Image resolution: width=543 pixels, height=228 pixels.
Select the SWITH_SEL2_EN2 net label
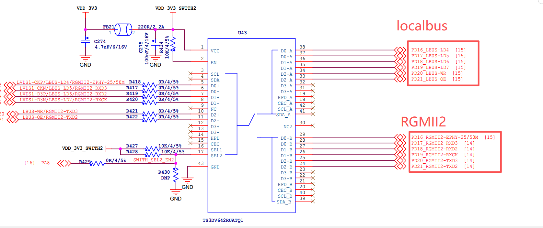154,160
